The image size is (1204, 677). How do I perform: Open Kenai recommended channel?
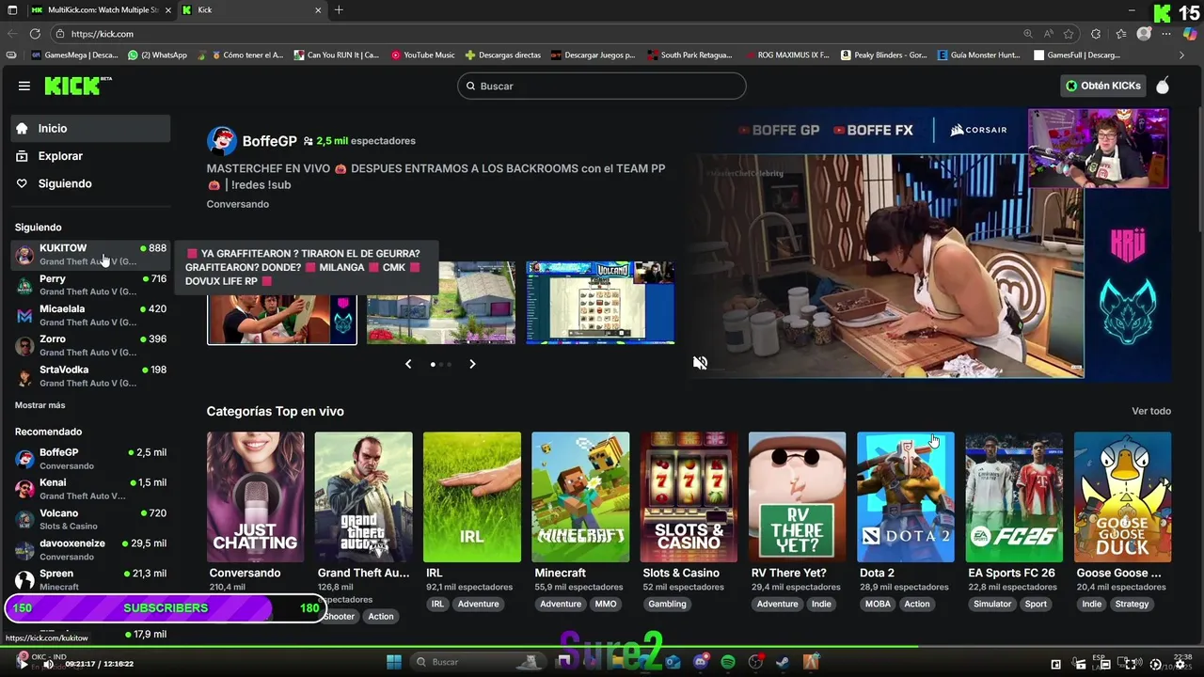point(91,488)
